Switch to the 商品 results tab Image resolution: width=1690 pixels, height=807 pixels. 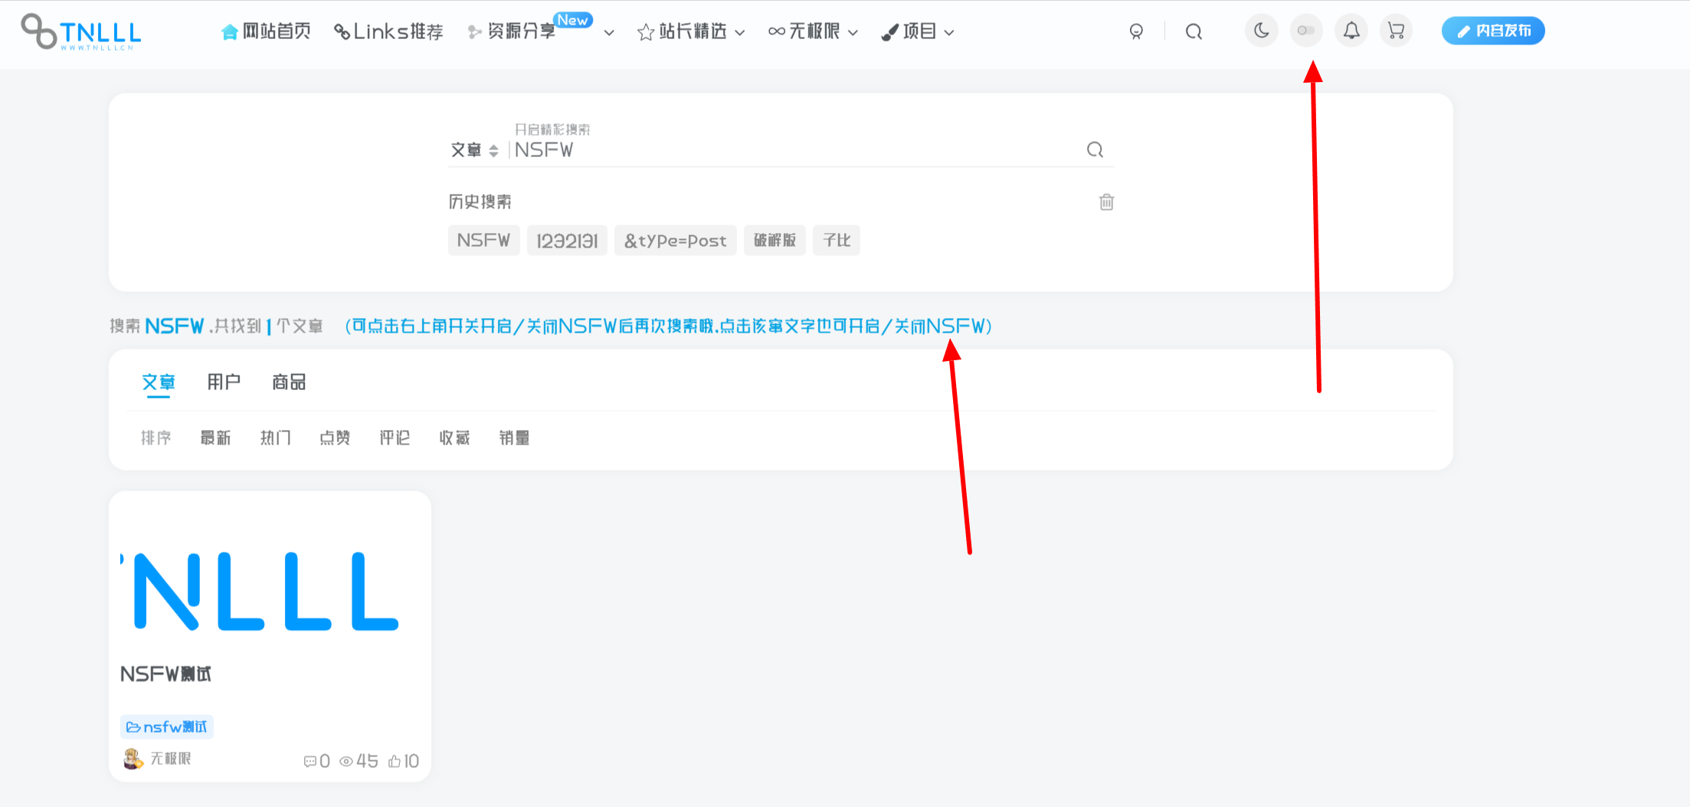click(289, 382)
